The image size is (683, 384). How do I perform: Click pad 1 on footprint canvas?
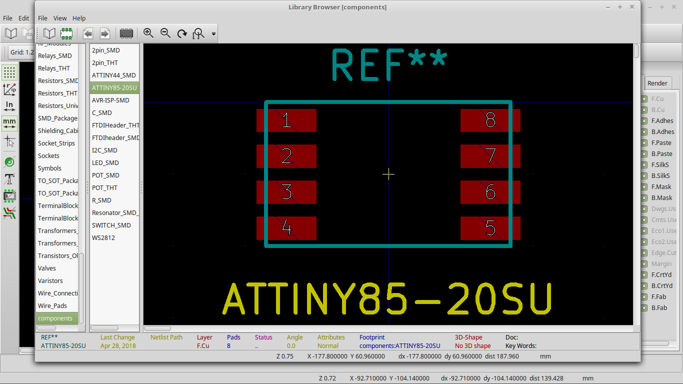coord(286,120)
